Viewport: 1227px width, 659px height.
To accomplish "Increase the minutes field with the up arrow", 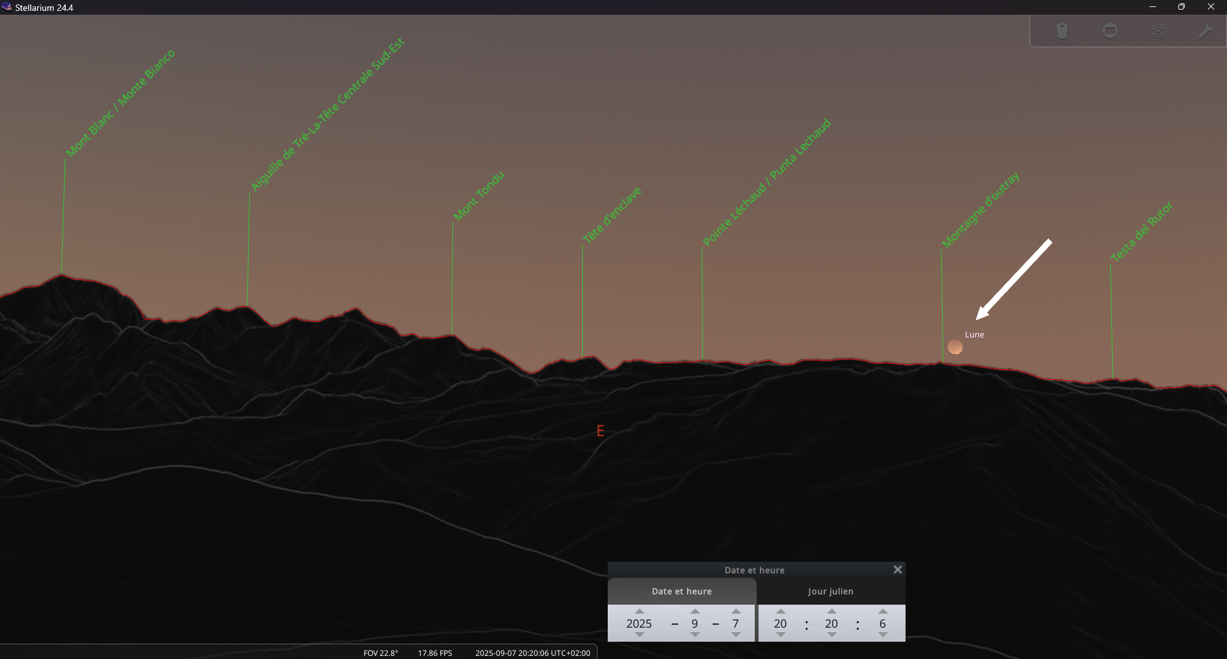I will point(832,611).
